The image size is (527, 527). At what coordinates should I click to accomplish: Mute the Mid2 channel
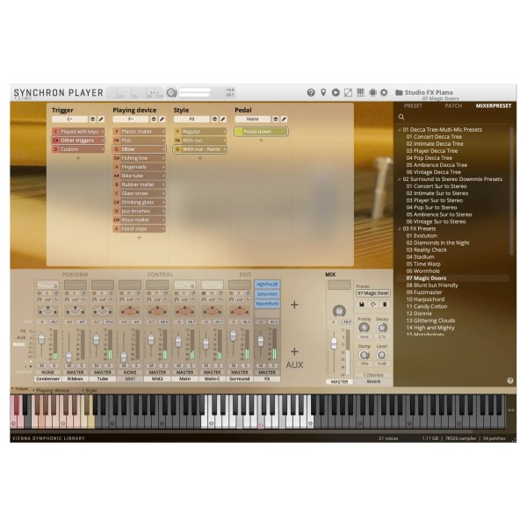[152, 365]
